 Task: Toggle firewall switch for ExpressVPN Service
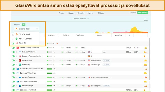13,52
